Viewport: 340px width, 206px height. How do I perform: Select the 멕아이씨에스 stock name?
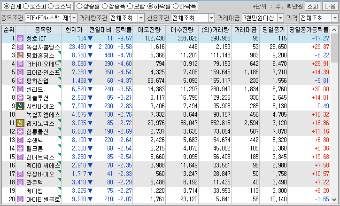(43, 166)
